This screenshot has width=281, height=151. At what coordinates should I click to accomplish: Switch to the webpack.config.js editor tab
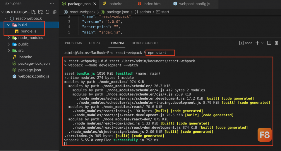coord(194,4)
